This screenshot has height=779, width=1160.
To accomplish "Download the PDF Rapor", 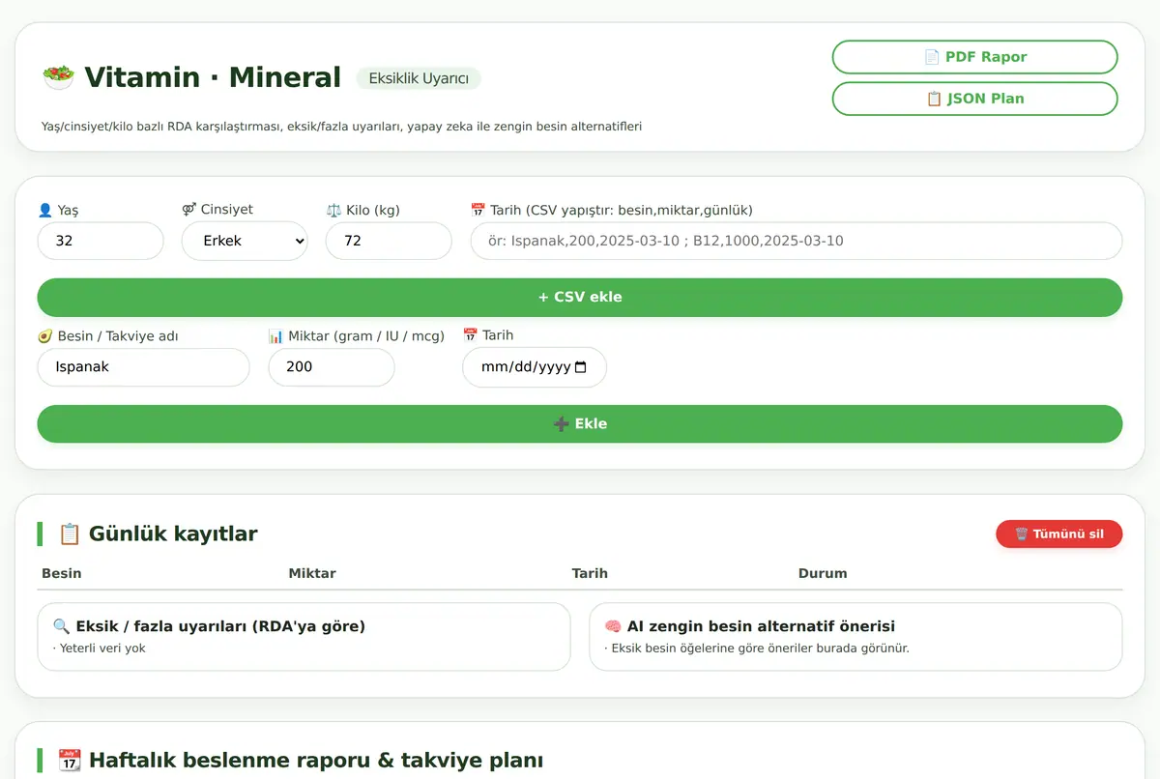I will coord(974,57).
